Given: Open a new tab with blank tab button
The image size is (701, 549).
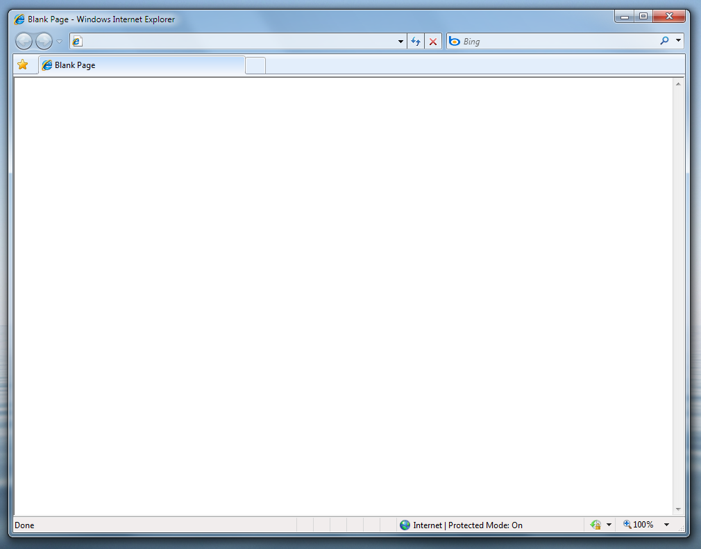Looking at the screenshot, I should (255, 66).
